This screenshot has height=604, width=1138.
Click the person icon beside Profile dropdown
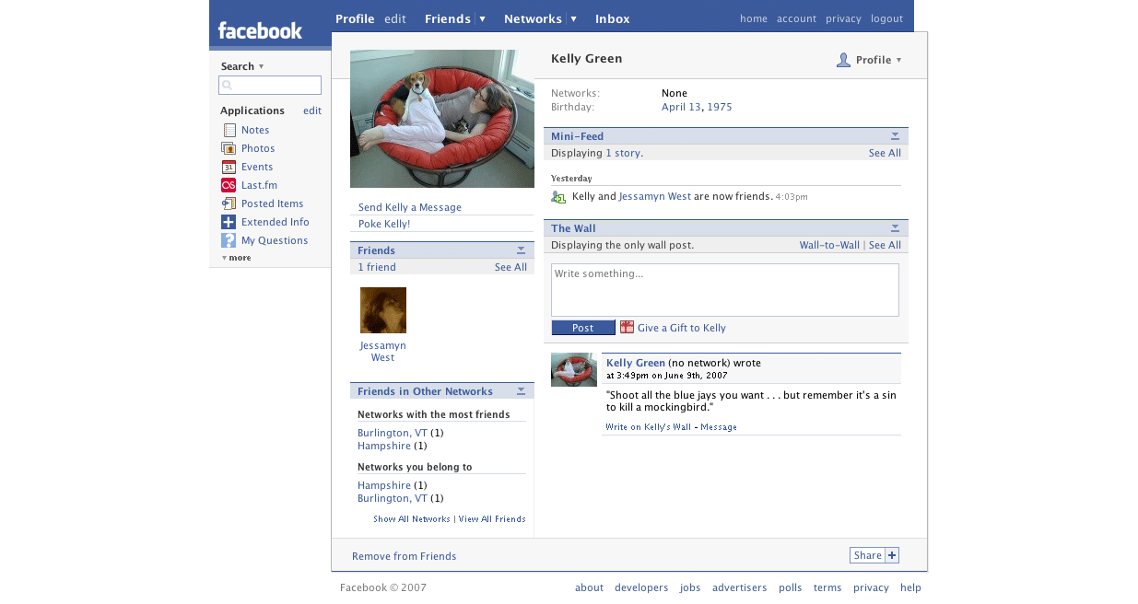[x=843, y=60]
